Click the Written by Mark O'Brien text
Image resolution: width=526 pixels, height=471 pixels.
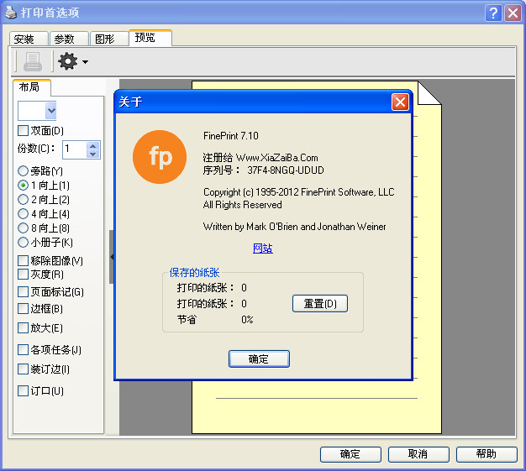[x=295, y=227]
